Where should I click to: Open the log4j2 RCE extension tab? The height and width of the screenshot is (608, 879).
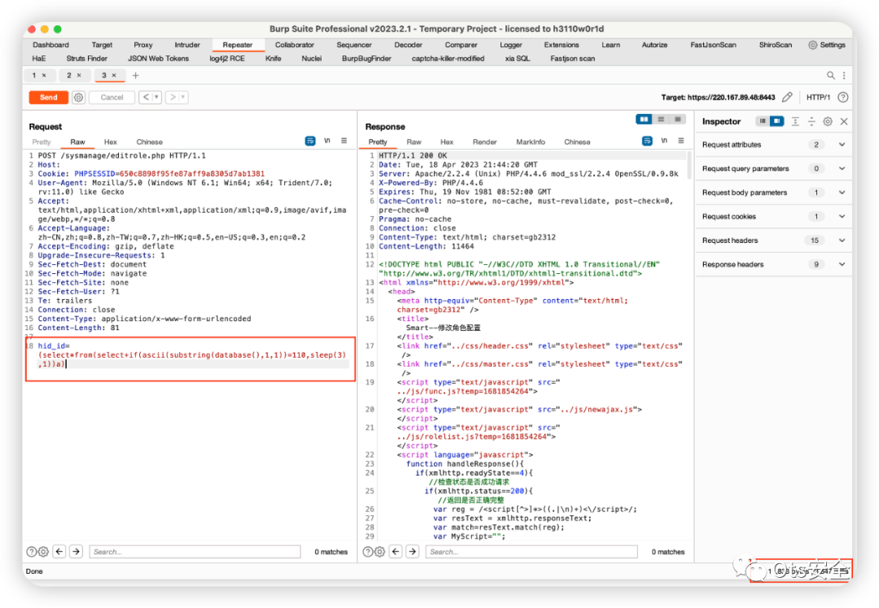(x=227, y=59)
